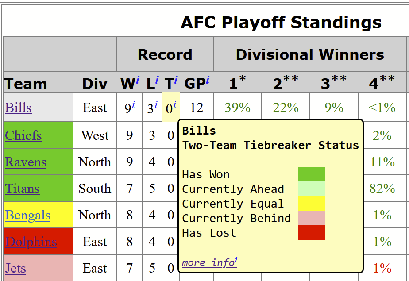
Task: Click the Has Lost red swatch
Action: pos(312,232)
